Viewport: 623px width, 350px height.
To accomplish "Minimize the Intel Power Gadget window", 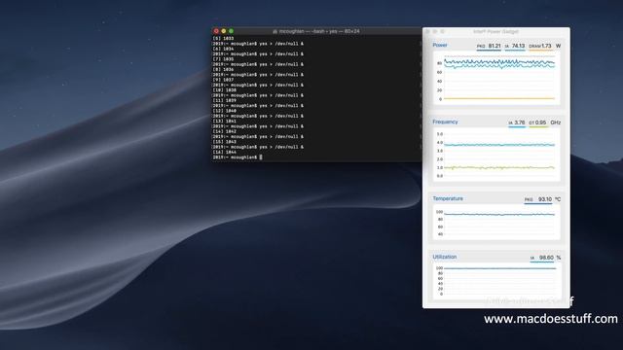I will point(435,31).
